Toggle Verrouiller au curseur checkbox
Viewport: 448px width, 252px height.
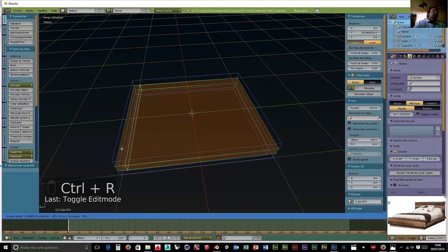click(x=349, y=123)
